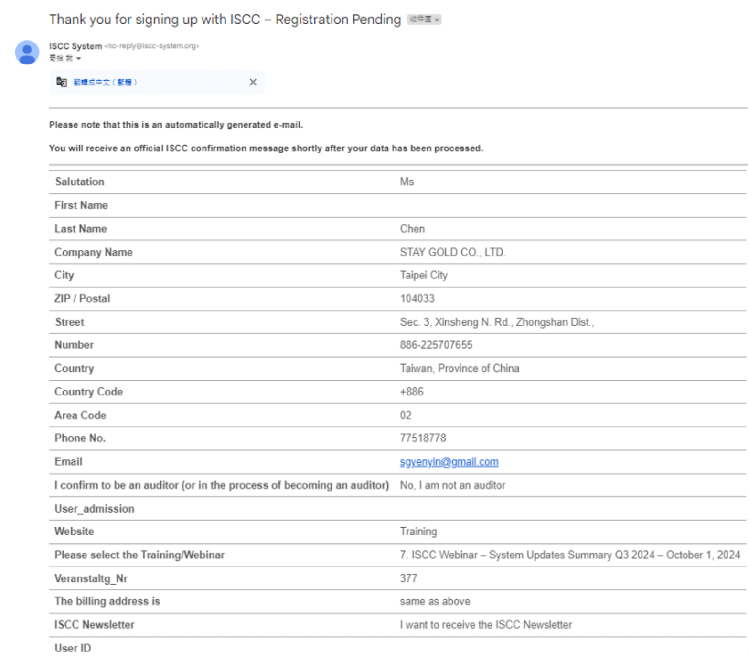
Task: Select the Salutation value Ms
Action: [407, 182]
